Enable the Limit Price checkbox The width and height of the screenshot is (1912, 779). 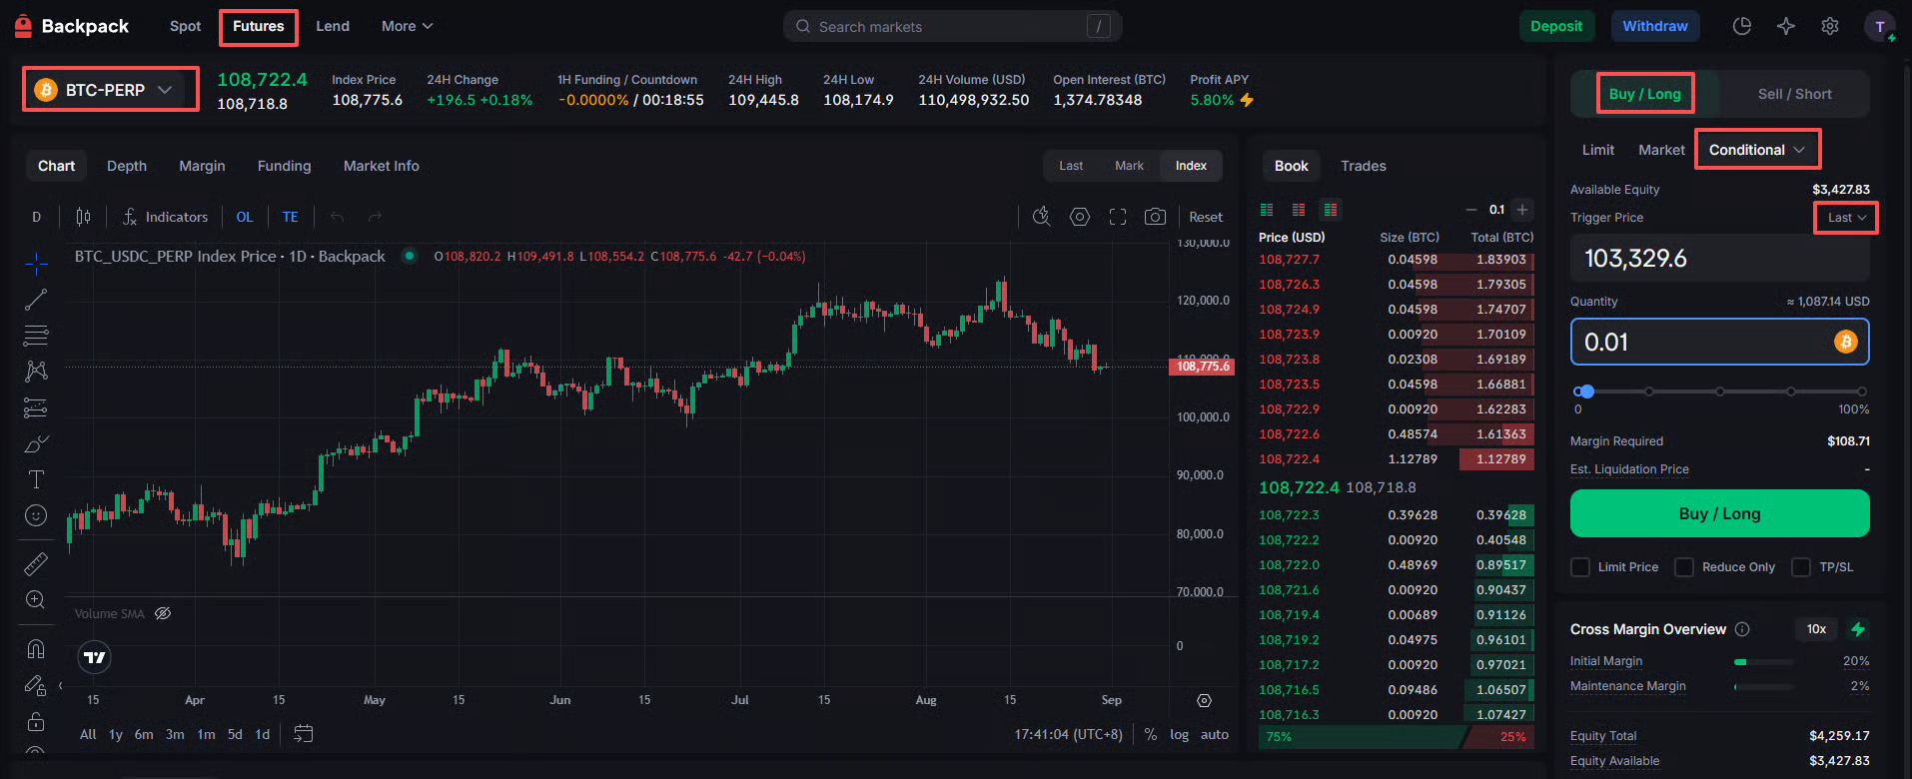click(1580, 567)
